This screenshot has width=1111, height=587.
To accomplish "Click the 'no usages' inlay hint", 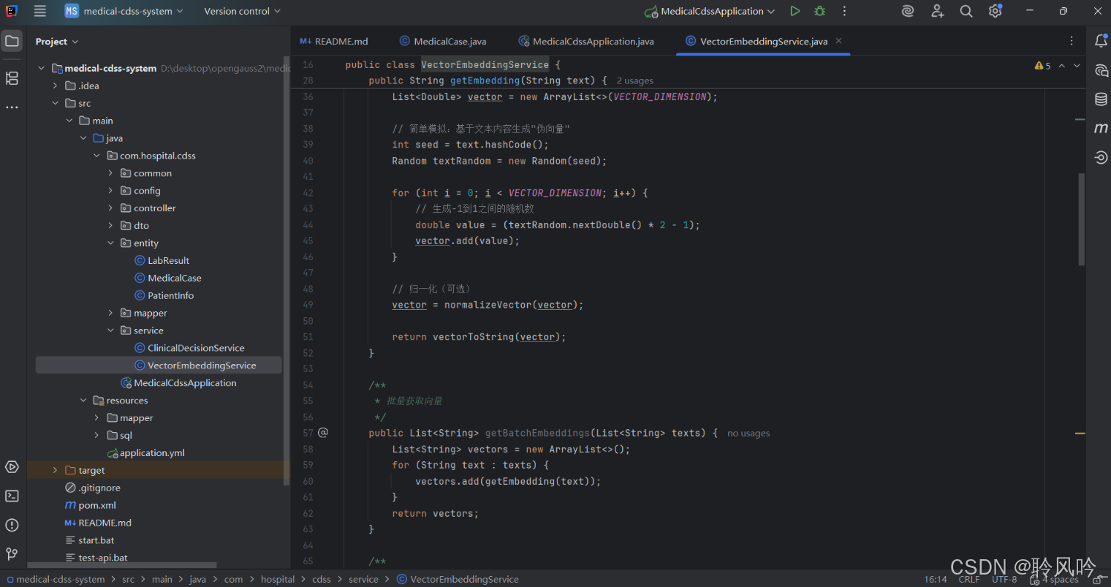I will tap(748, 433).
